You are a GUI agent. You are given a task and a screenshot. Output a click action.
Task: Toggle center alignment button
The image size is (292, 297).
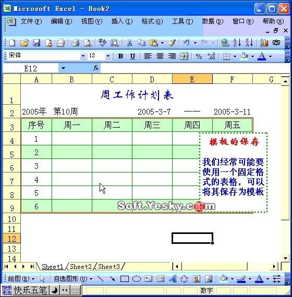point(160,56)
